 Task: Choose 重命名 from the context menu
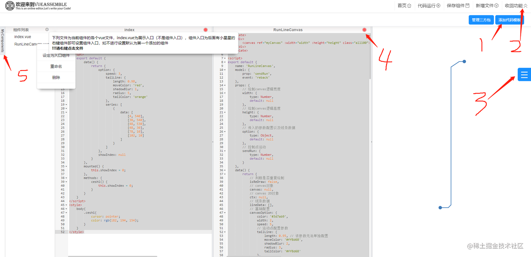coord(56,66)
